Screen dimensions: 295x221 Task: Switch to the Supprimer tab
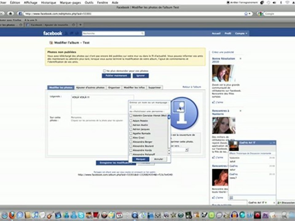[x=155, y=87]
